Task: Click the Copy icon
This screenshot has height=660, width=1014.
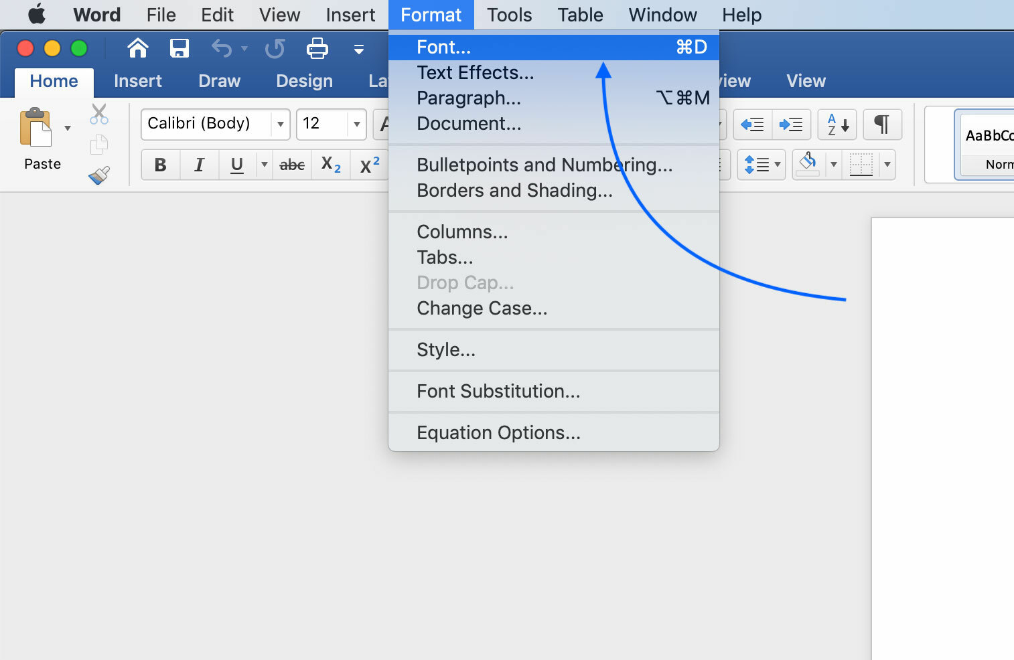Action: (x=99, y=144)
